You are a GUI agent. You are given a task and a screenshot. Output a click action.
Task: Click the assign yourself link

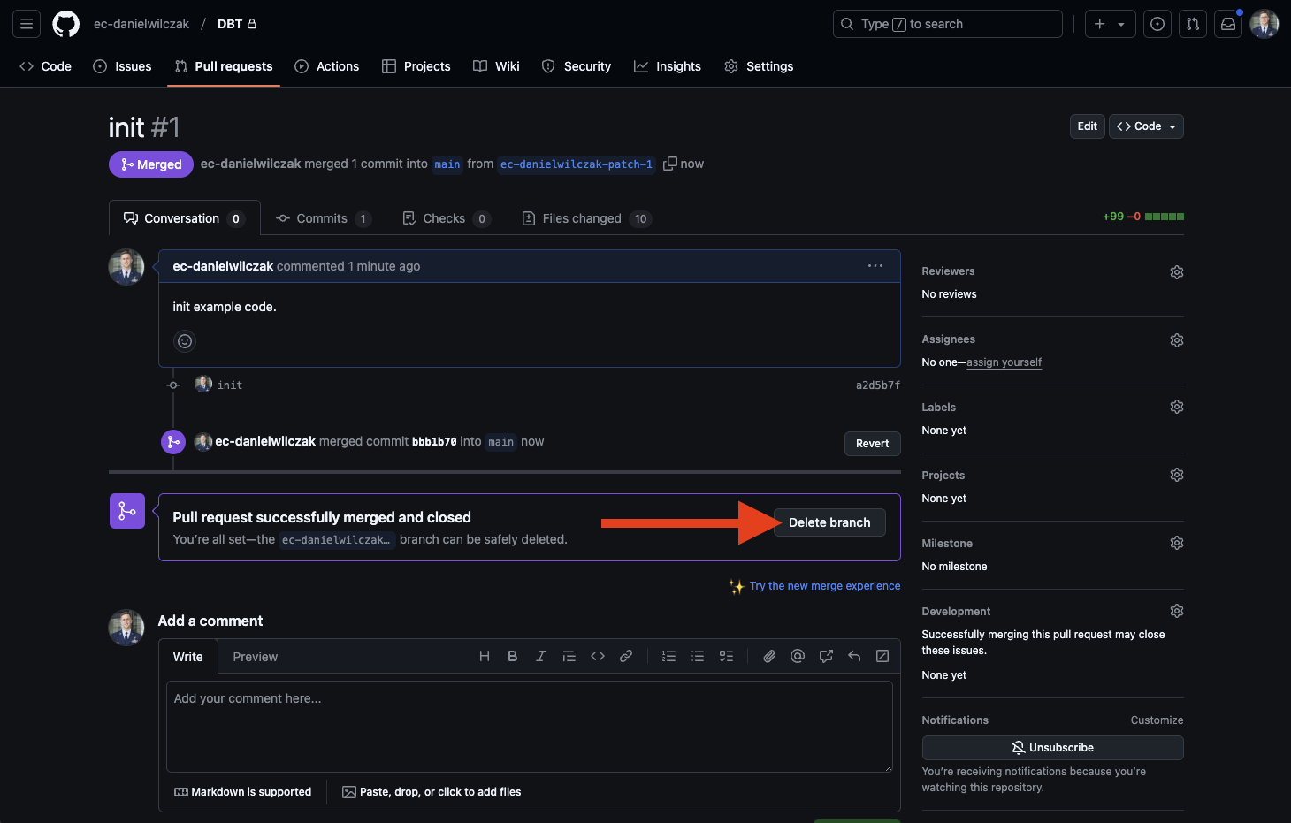tap(1004, 362)
